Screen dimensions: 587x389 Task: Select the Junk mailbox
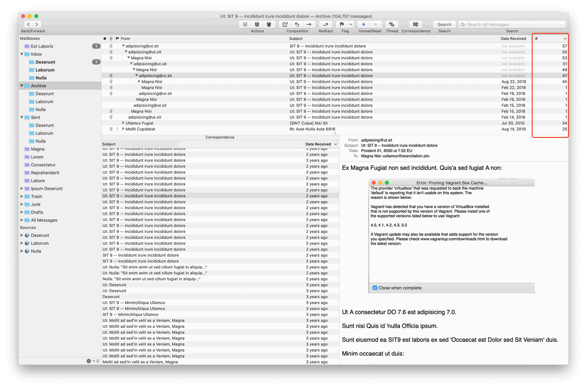tap(36, 204)
